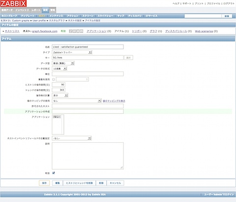Open the graph.facebook.com host link
The image size is (236, 202).
click(x=45, y=31)
